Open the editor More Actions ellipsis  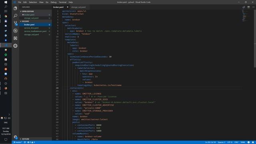[253, 7]
